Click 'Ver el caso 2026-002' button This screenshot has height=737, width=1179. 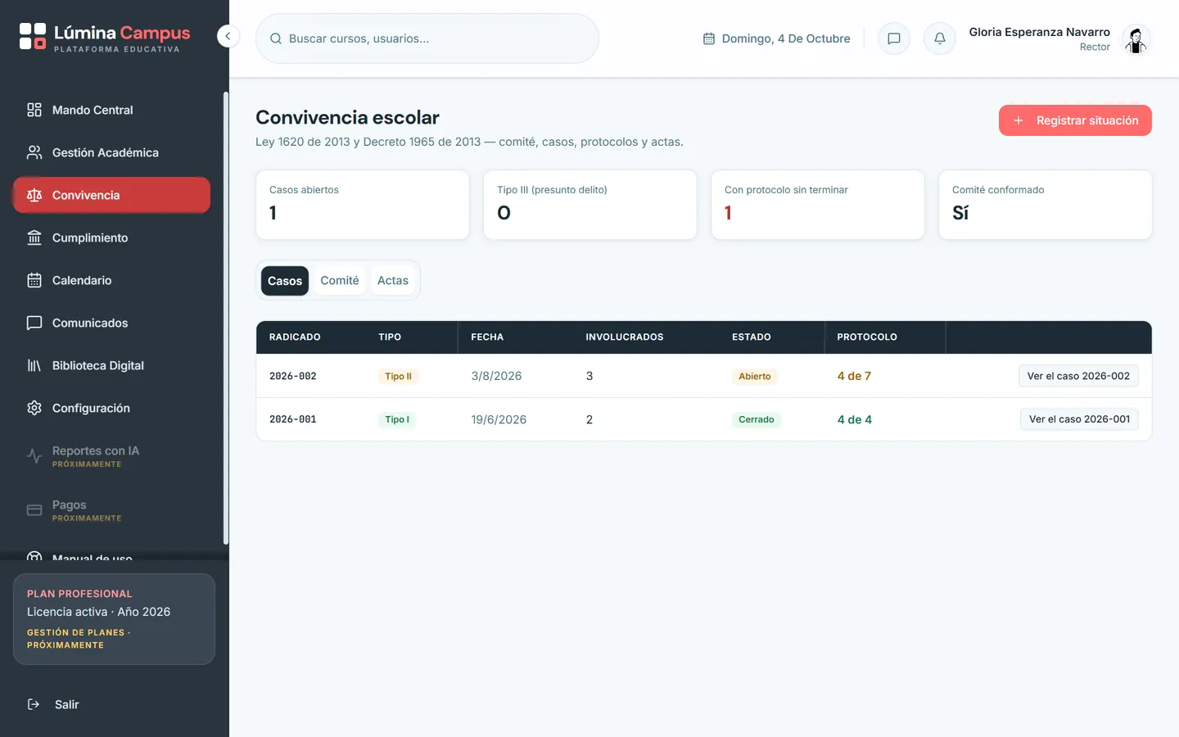pos(1078,376)
